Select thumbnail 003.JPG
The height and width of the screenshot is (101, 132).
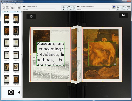pos(6,18)
